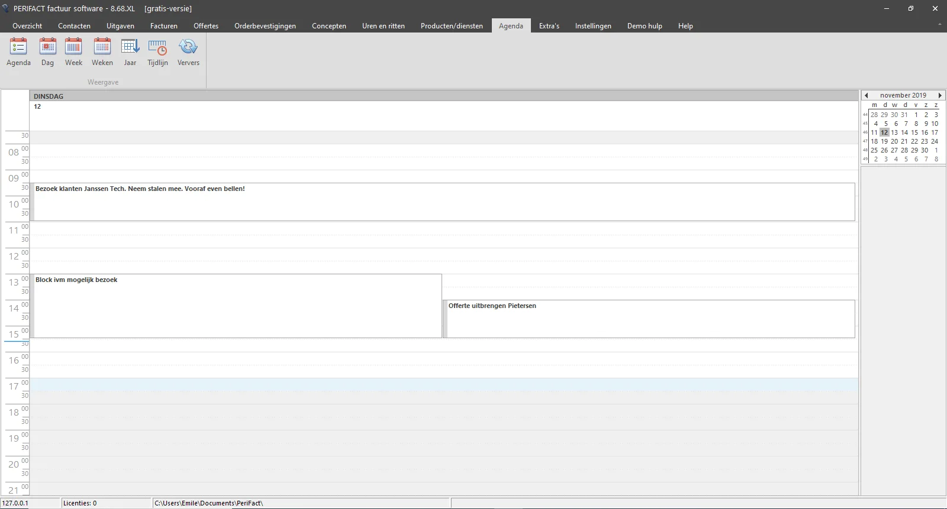Image resolution: width=947 pixels, height=509 pixels.
Task: Open the Agenda list view icon
Action: (18, 52)
